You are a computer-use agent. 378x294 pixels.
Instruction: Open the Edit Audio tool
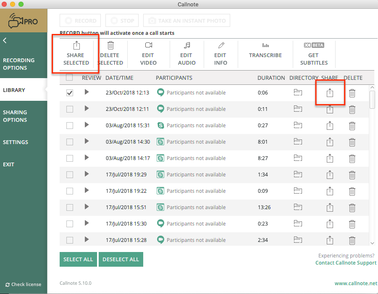187,54
